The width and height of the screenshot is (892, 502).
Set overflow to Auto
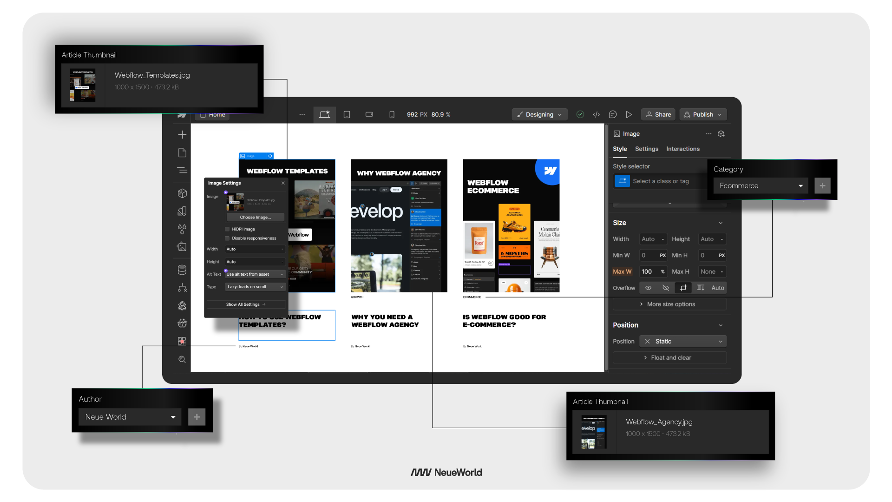(x=718, y=288)
